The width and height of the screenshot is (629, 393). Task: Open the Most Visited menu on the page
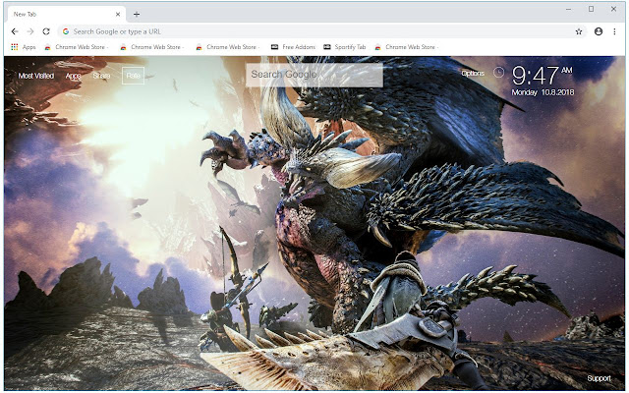(36, 76)
